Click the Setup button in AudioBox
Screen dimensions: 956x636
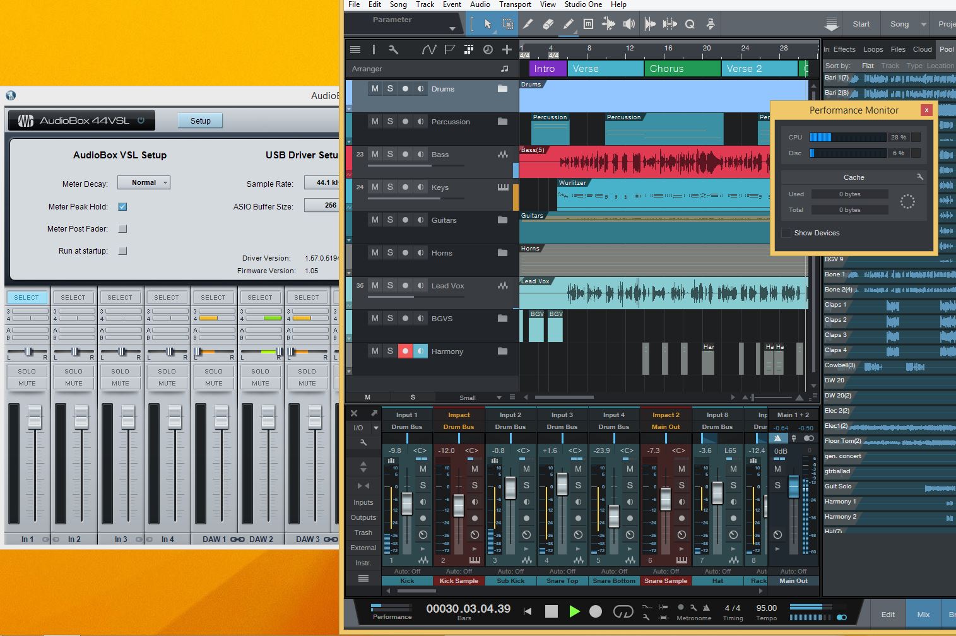coord(200,121)
